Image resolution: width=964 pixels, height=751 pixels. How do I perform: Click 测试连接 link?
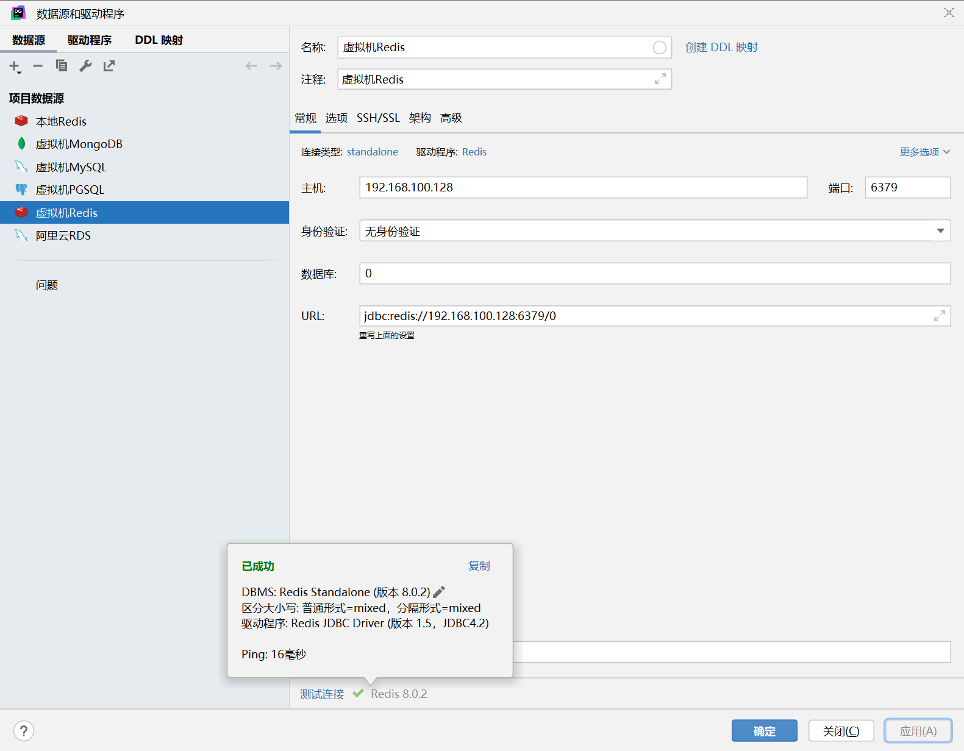[x=322, y=694]
